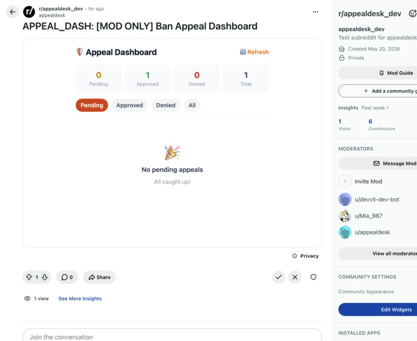
Task: Click Add a community guide button
Action: [x=378, y=91]
